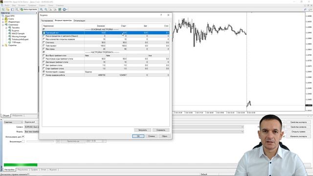Click Изменить эксперта button in tester
This screenshot has width=313, height=176.
pos(298,136)
